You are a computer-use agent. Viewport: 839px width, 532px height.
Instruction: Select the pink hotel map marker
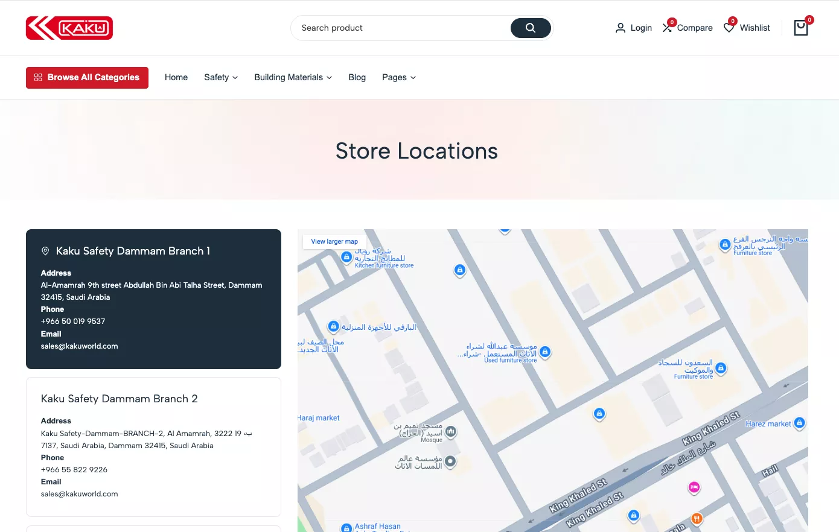[x=694, y=487]
